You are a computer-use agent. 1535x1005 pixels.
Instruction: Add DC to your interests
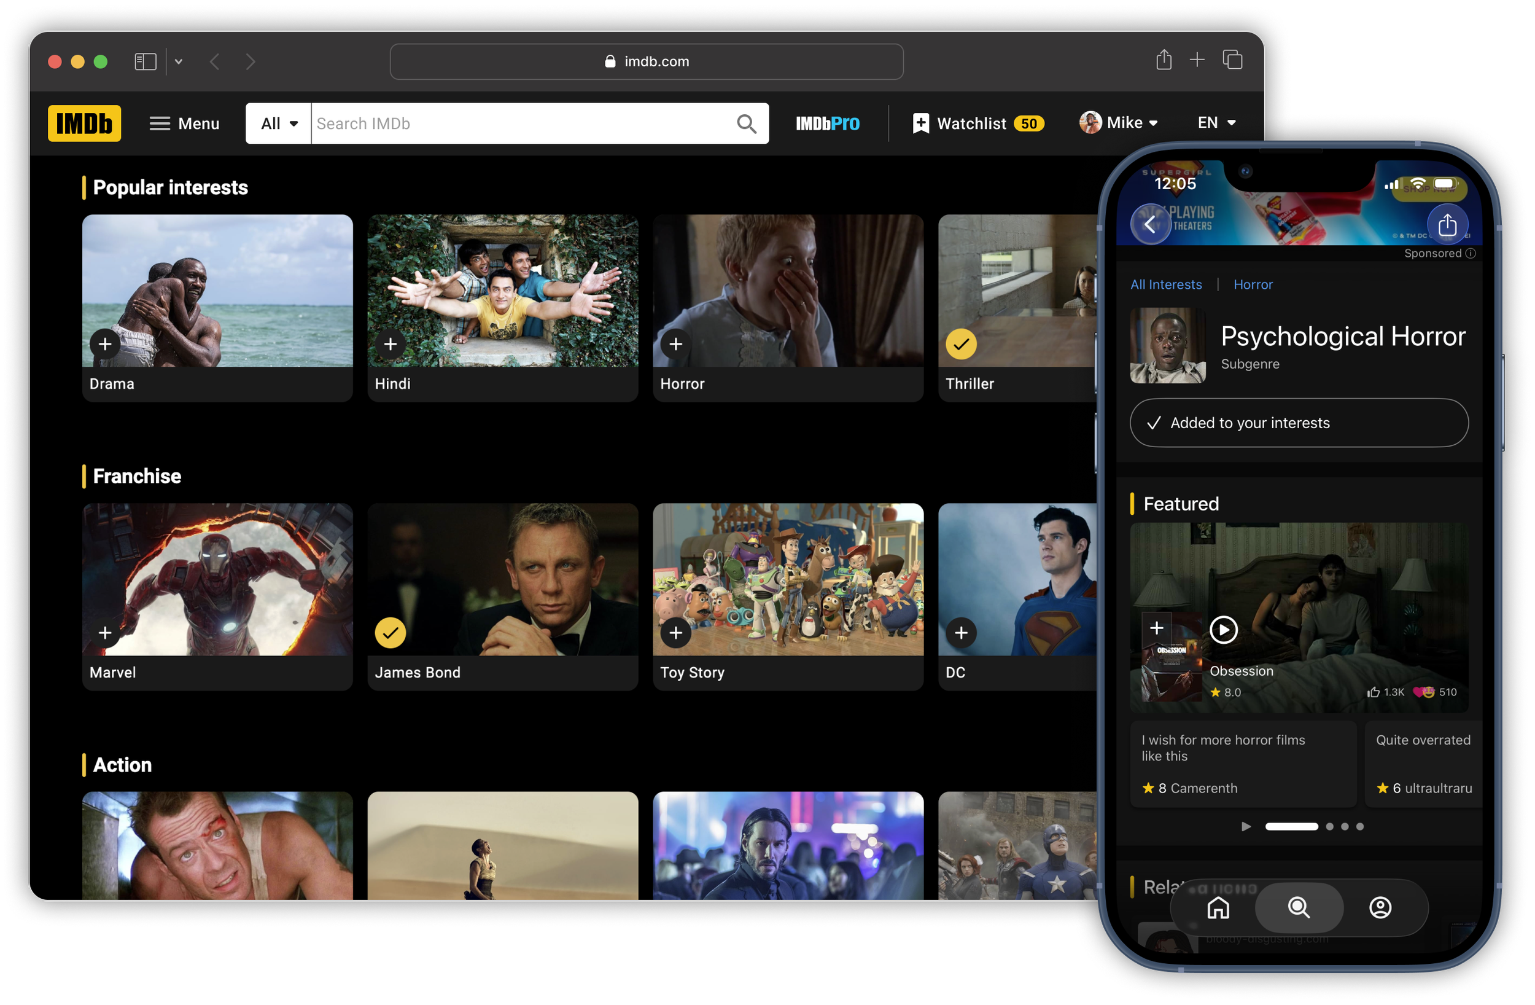[x=961, y=633]
